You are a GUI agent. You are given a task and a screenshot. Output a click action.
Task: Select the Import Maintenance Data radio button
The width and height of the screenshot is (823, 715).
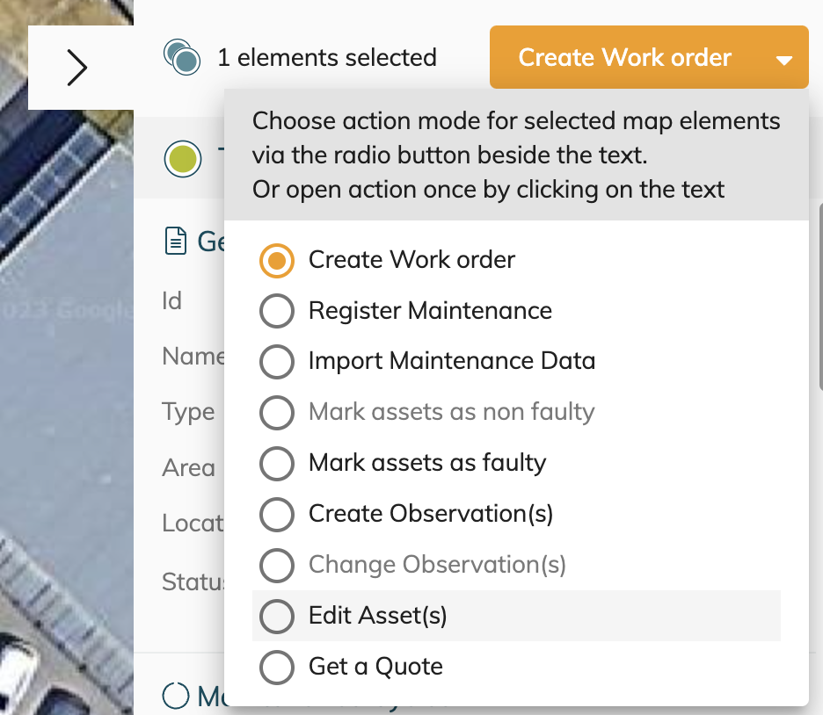[x=277, y=362]
